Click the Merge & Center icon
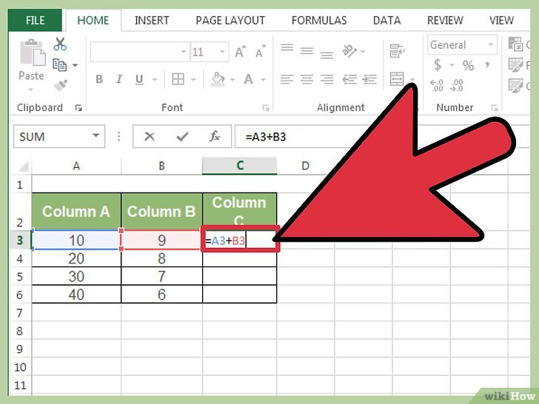The image size is (539, 404). [397, 79]
